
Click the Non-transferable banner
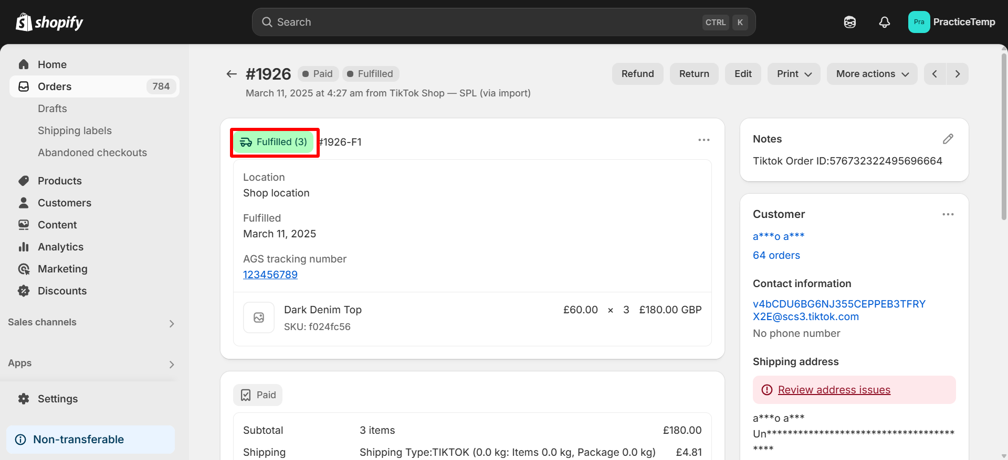tap(90, 440)
